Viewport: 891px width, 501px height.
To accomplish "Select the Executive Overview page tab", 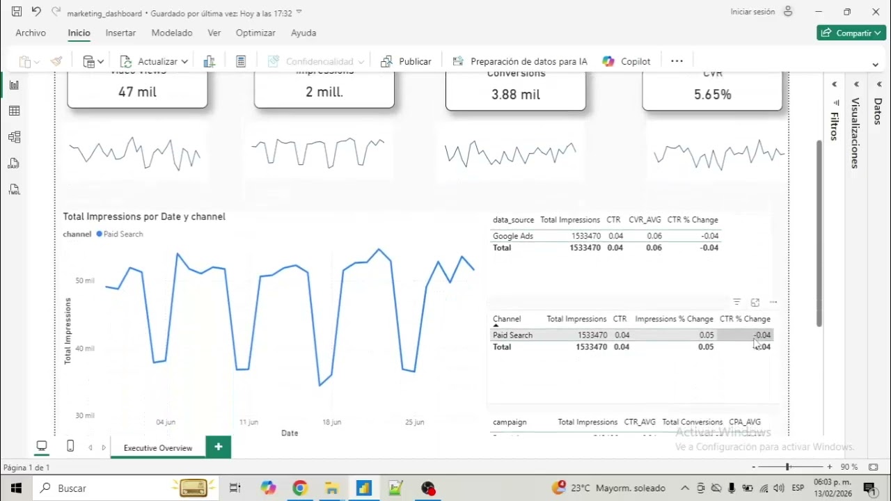I will click(x=158, y=447).
